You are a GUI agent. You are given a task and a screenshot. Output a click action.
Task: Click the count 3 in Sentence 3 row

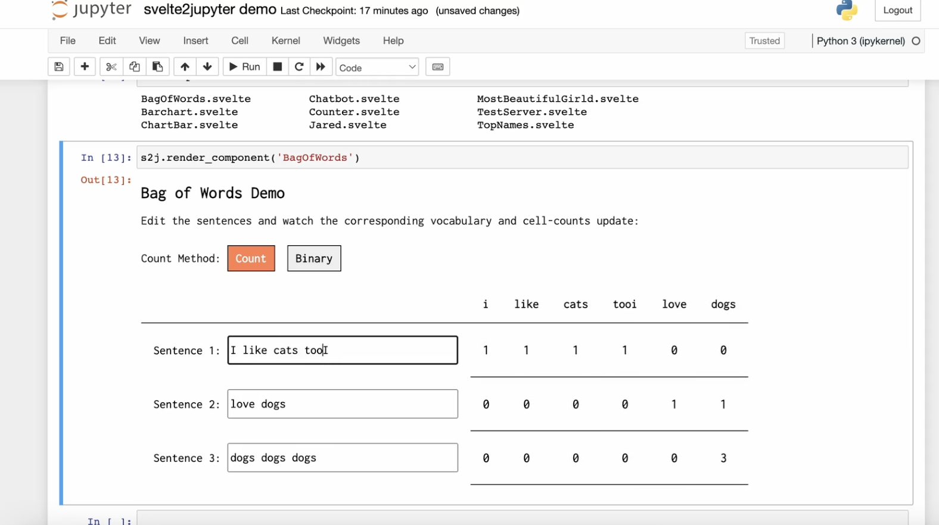[723, 458]
